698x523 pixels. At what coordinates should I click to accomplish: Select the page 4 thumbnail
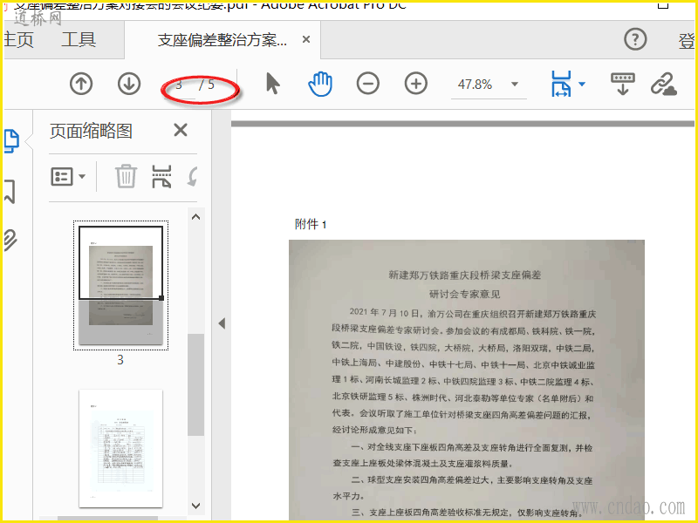coord(120,448)
